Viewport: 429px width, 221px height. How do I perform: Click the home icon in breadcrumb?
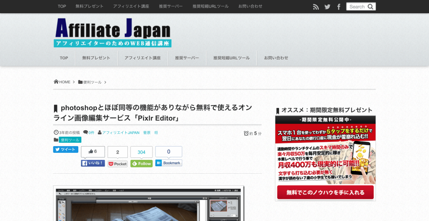point(56,82)
